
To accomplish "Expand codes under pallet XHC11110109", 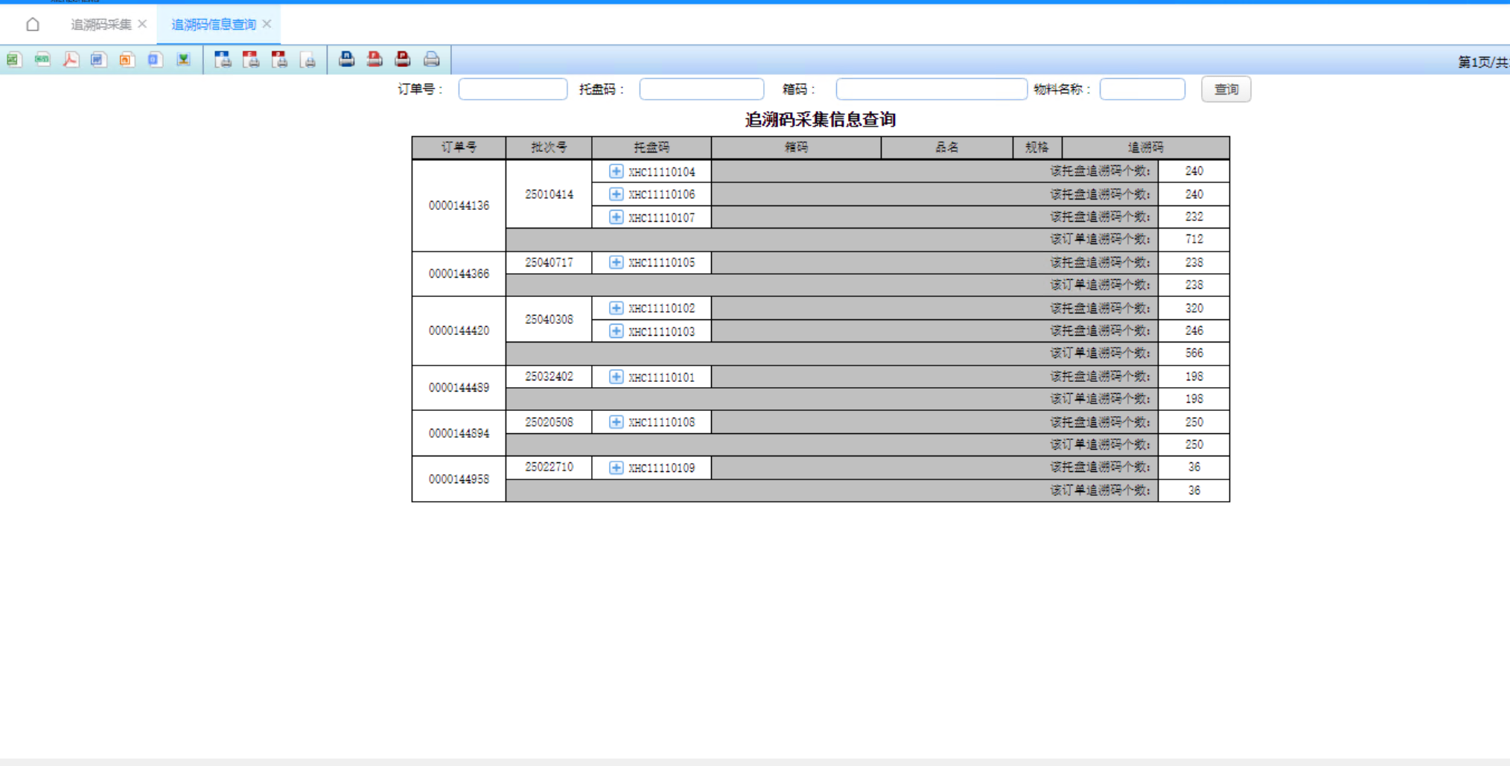I will coord(616,467).
